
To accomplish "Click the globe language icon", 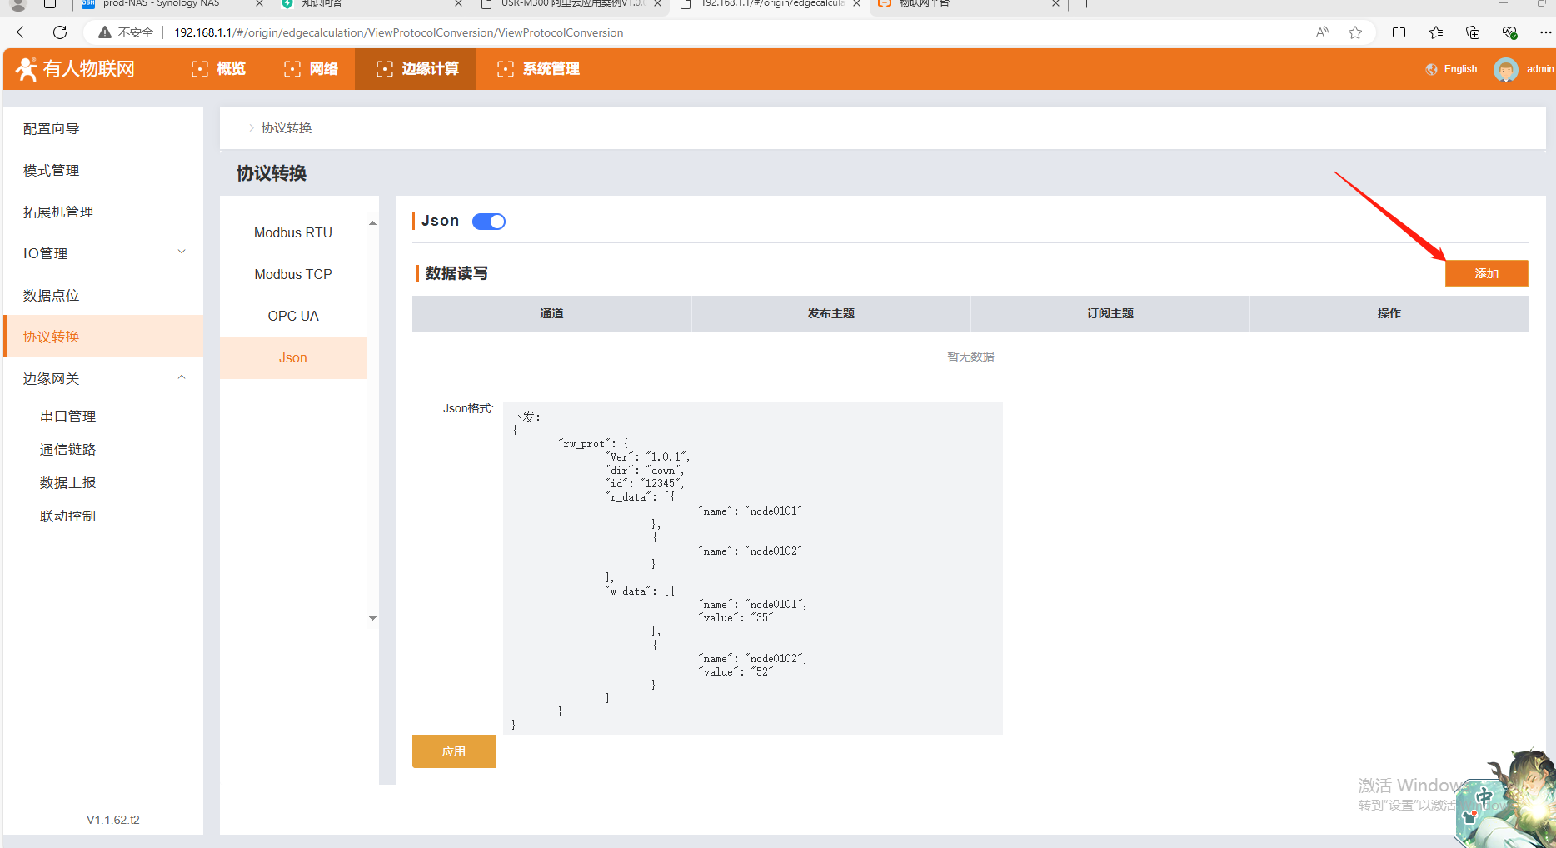I will [x=1431, y=69].
